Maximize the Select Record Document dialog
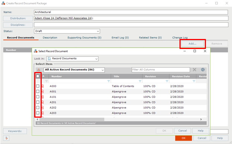Screen dimensions: 232x144 click(x=195, y=51)
